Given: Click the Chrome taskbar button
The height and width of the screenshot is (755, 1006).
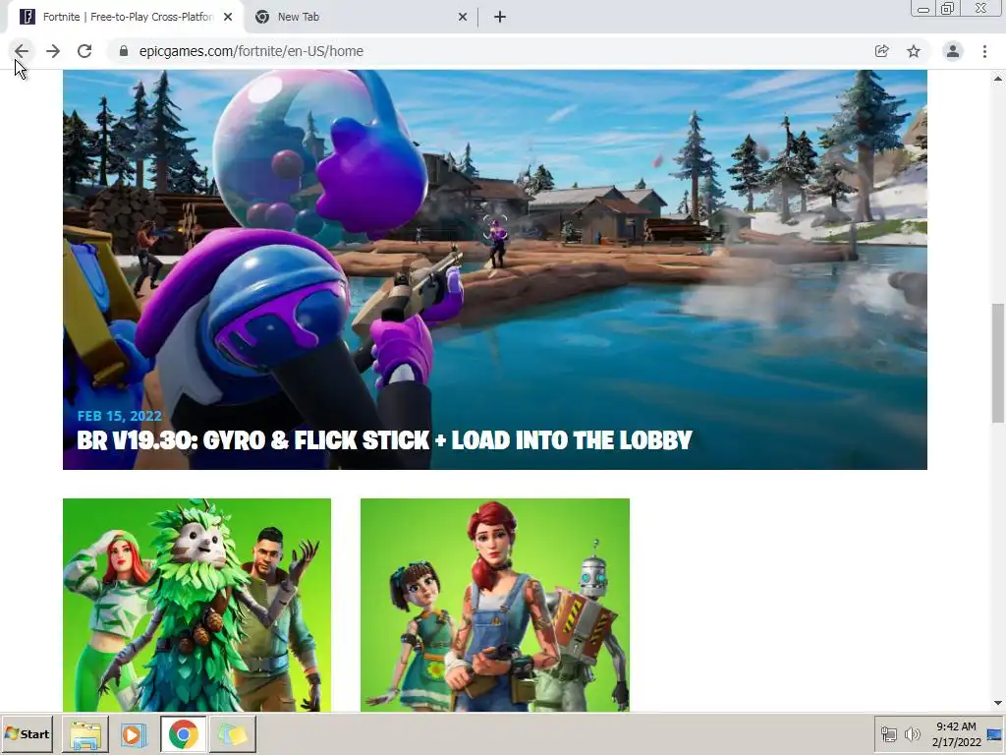Looking at the screenshot, I should [184, 733].
